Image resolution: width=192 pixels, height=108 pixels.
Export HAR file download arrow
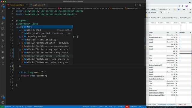coord(168,12)
